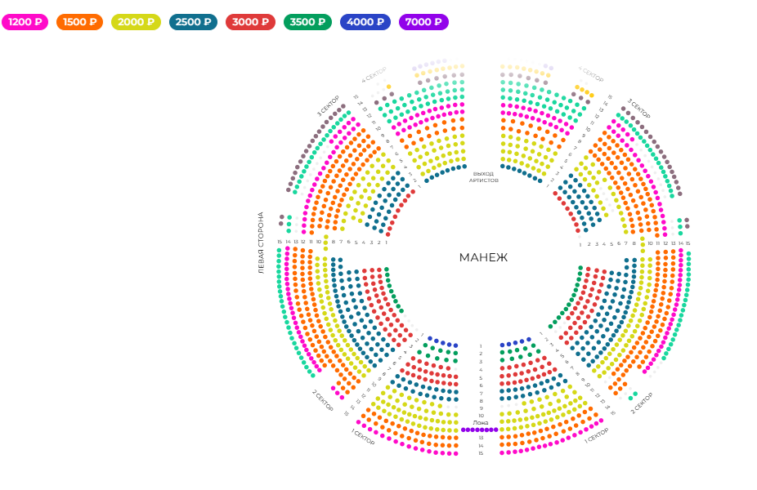Filter seats by 2000 ₽ price
The width and height of the screenshot is (757, 490).
[136, 23]
